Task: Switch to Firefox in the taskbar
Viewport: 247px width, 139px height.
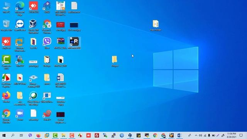Action: point(38,136)
